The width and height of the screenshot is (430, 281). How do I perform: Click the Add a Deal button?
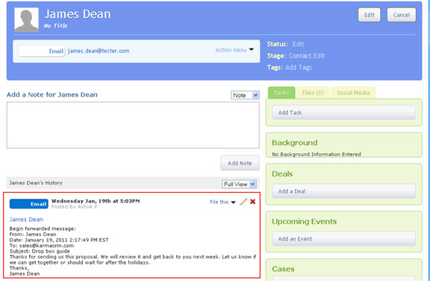tap(343, 191)
